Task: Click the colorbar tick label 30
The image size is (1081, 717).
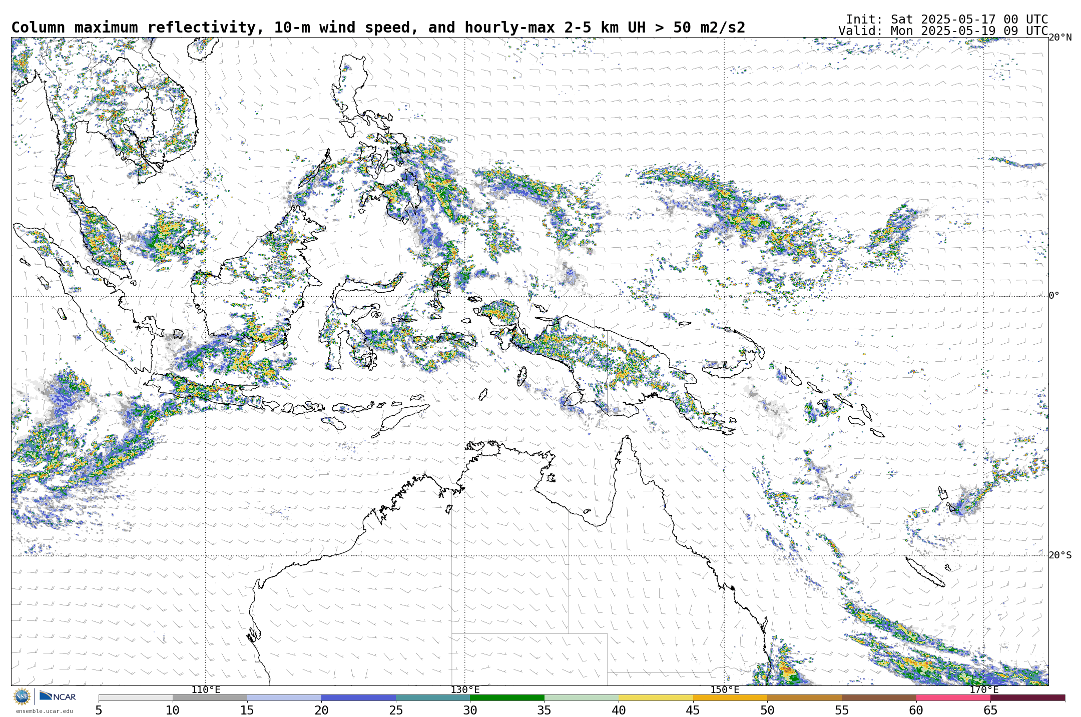Action: (470, 710)
